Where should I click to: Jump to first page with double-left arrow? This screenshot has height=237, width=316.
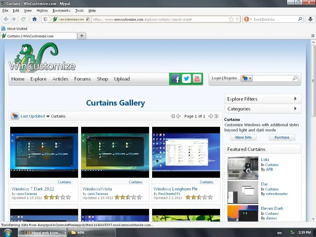pos(173,116)
